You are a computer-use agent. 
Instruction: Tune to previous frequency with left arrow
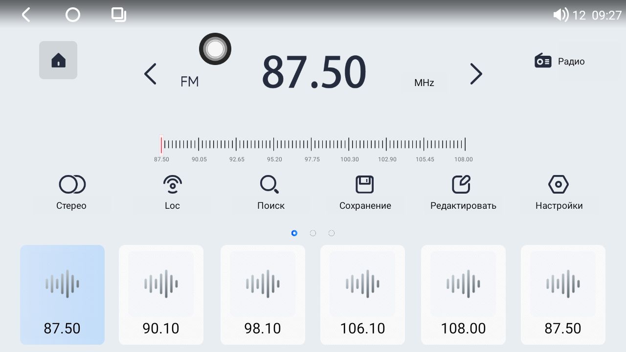tap(150, 74)
